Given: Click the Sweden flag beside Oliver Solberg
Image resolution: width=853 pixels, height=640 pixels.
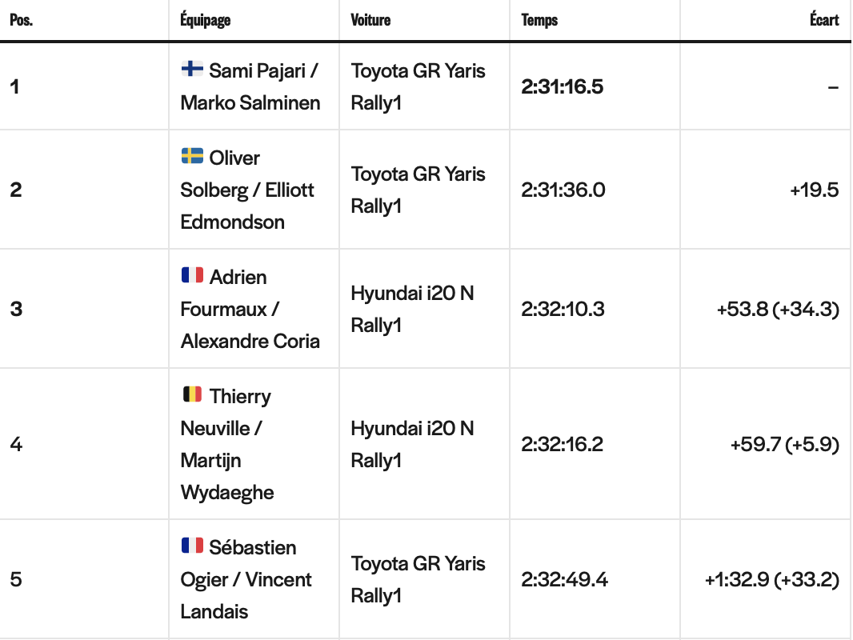Looking at the screenshot, I should coord(192,156).
